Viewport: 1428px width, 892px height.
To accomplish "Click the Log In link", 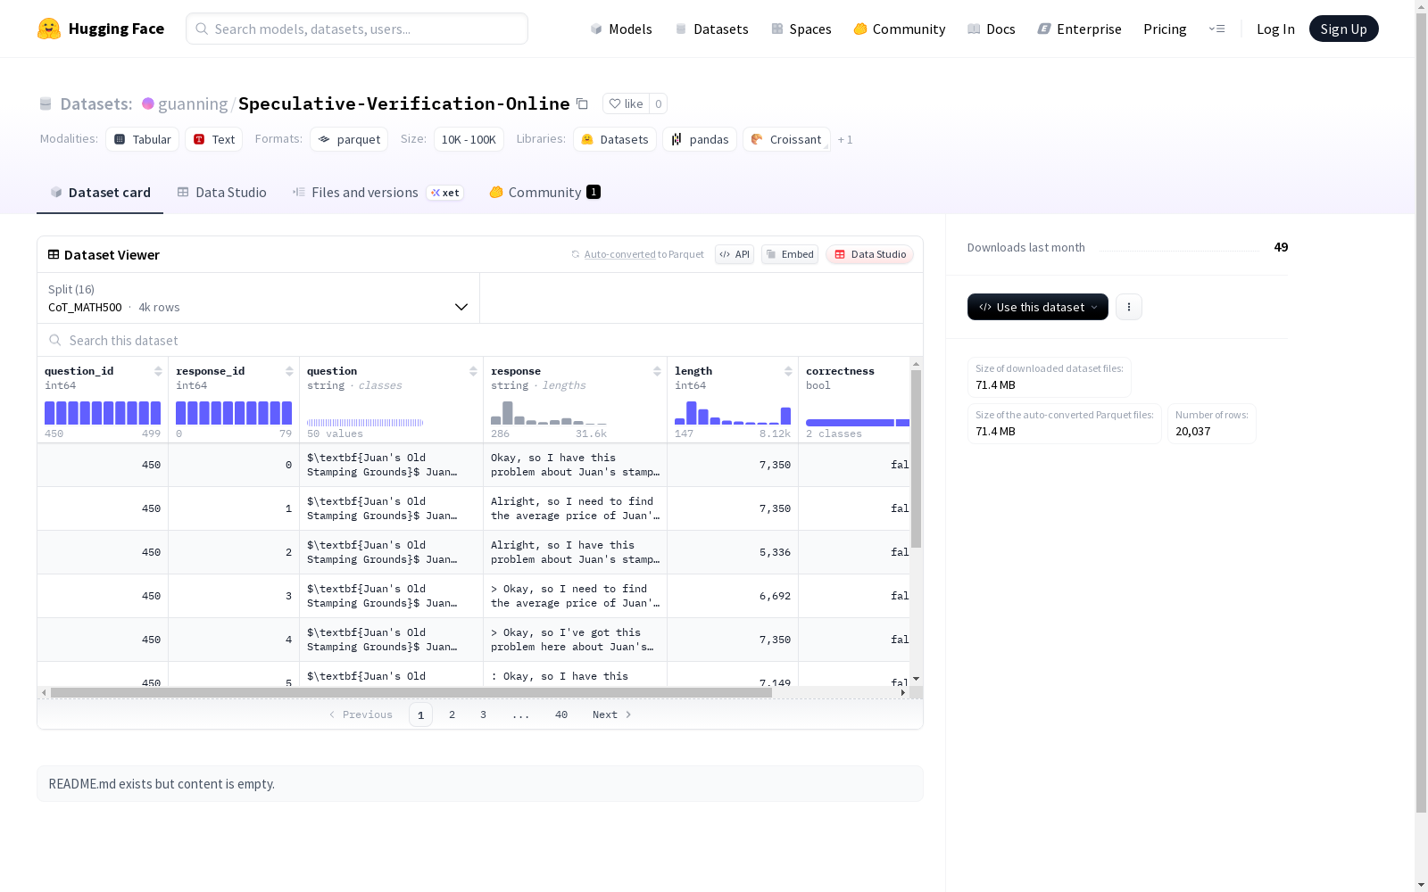I will coord(1275,29).
